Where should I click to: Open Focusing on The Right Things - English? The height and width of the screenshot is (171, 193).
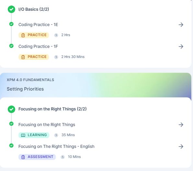point(56,147)
